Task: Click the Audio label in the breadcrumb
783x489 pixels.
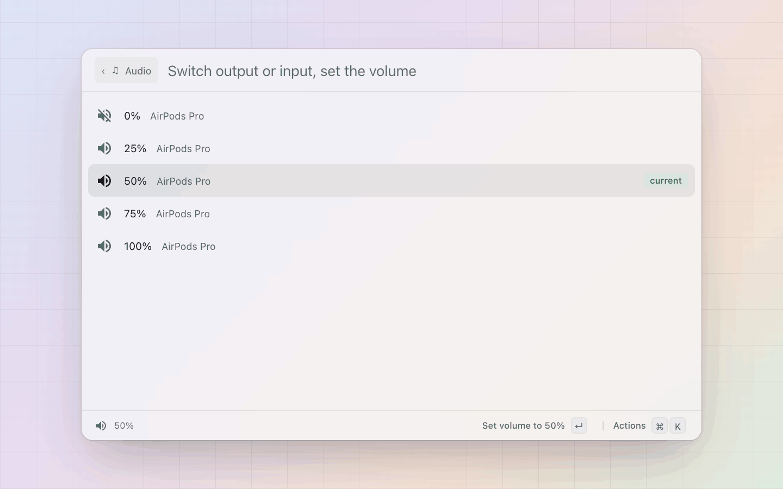Action: [x=138, y=71]
